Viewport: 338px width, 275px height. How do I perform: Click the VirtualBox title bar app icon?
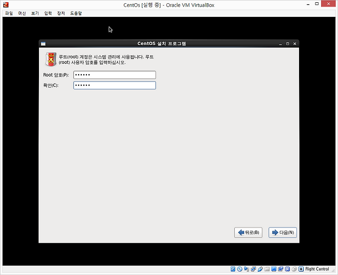point(6,5)
